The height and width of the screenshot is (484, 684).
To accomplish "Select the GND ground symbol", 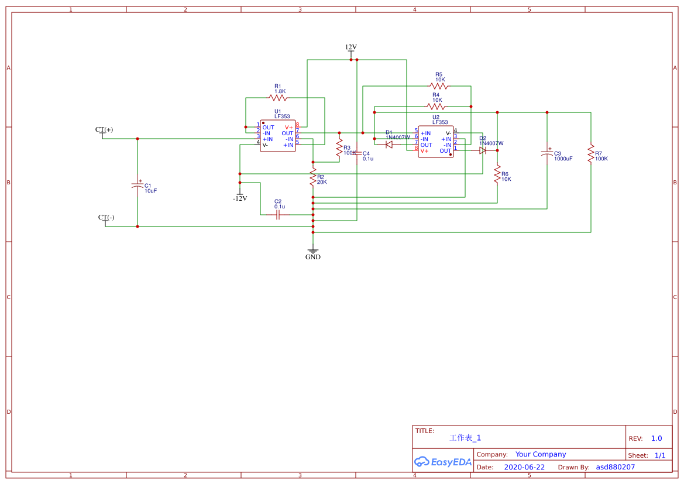I will pyautogui.click(x=314, y=252).
